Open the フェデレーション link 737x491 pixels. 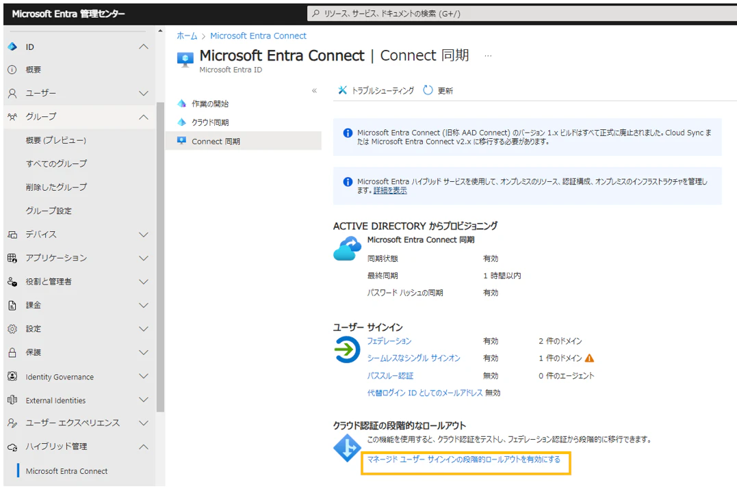tap(389, 341)
